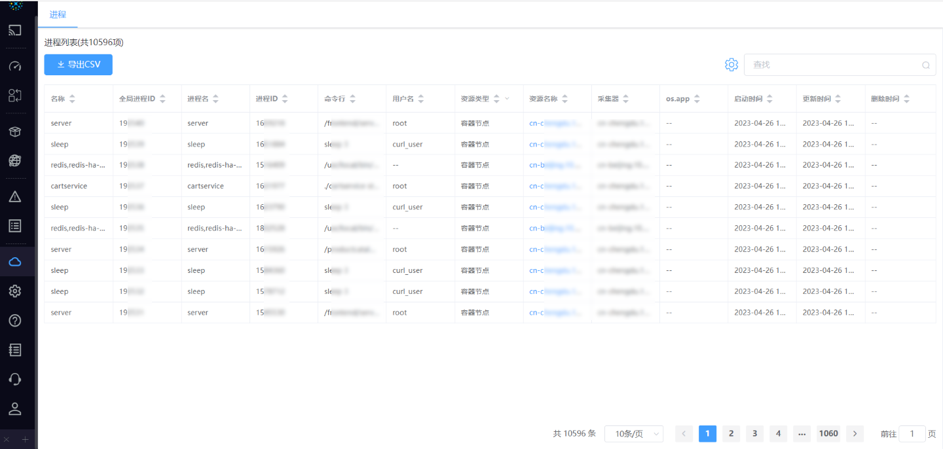Open the headset support icon in sidebar

pos(14,378)
